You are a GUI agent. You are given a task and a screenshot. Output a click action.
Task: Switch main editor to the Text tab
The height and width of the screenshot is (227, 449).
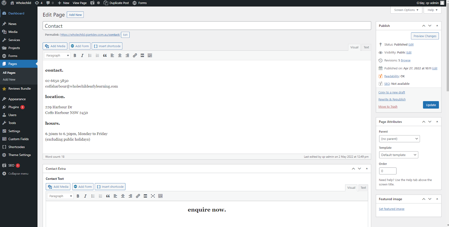(366, 47)
